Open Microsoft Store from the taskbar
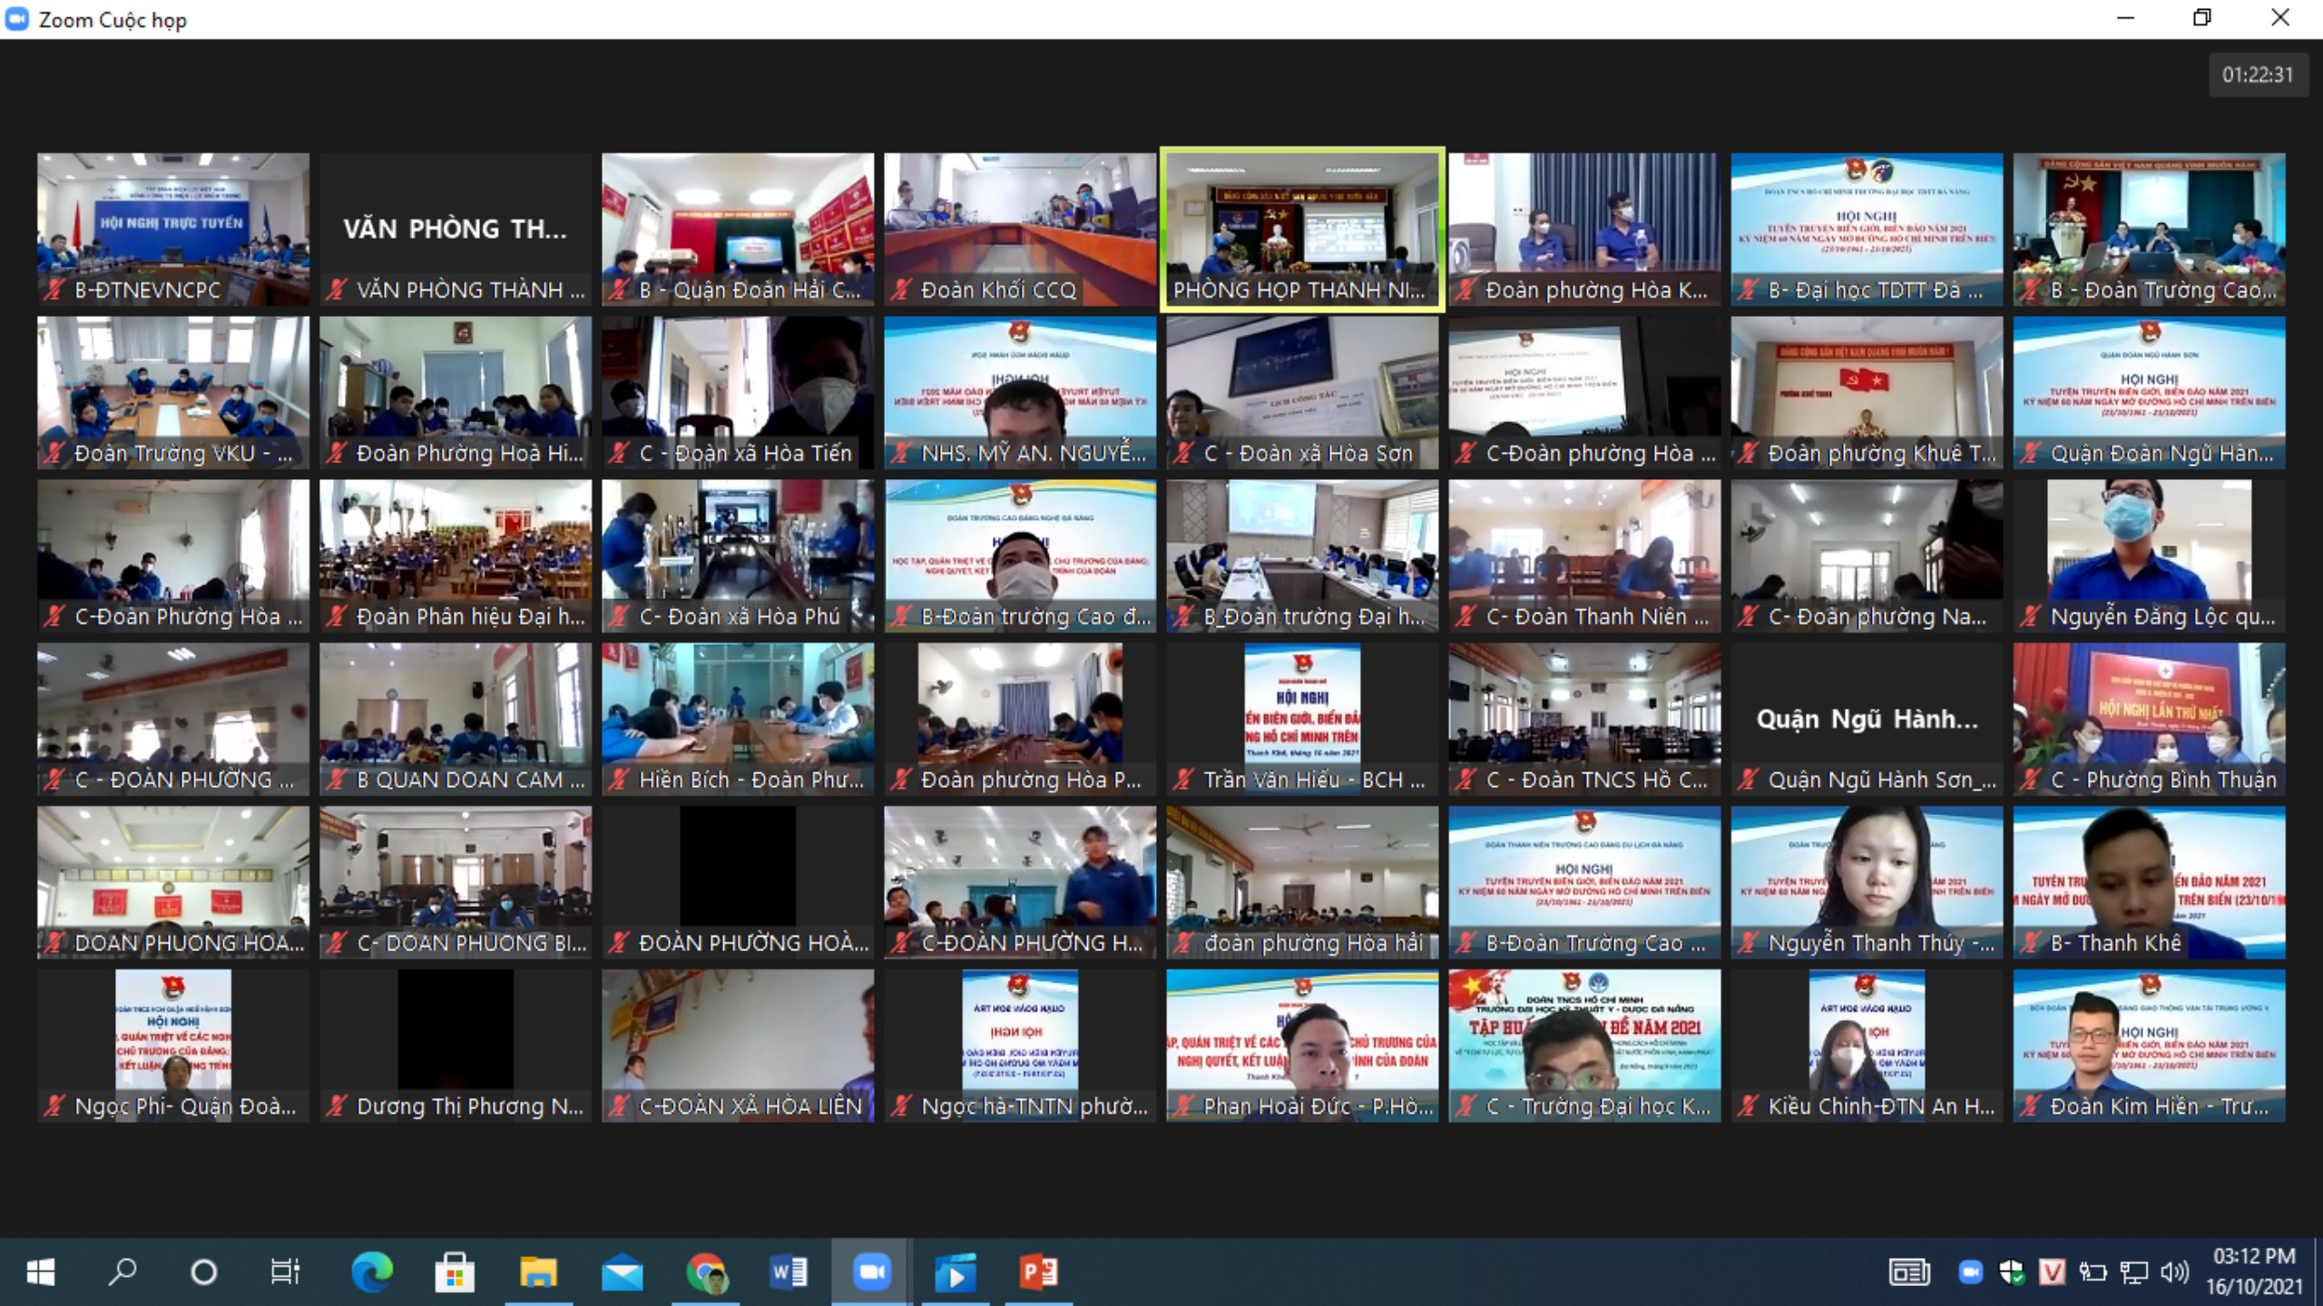The image size is (2323, 1306). pos(454,1272)
